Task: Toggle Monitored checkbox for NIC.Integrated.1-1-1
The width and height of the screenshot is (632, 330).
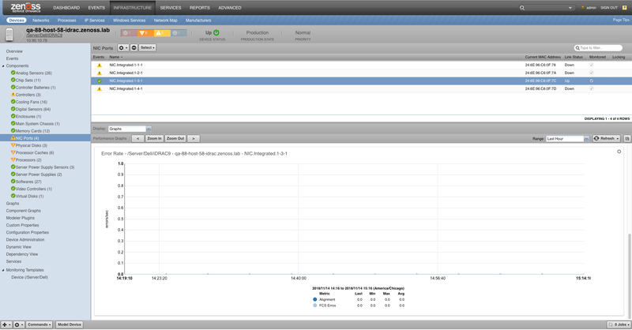Action: click(x=591, y=65)
